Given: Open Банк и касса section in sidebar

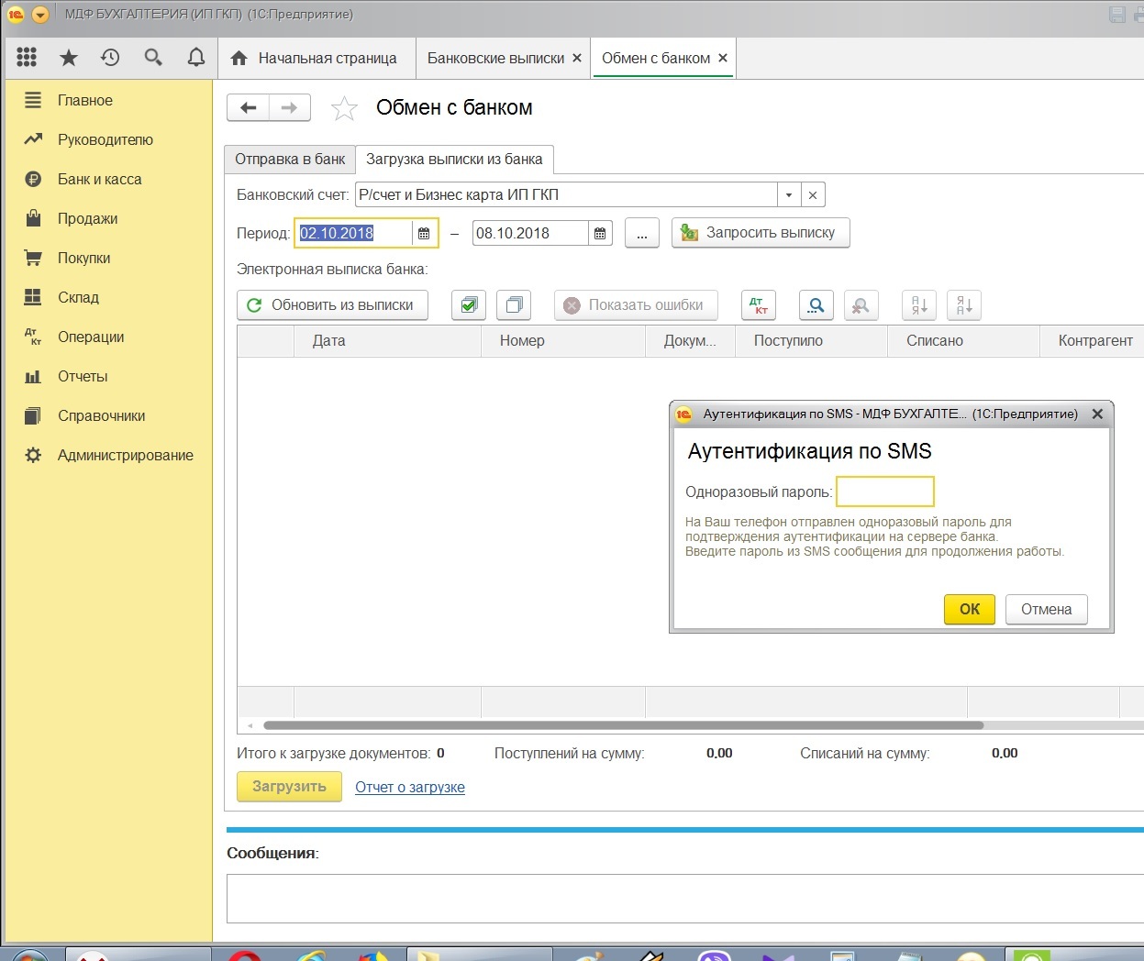Looking at the screenshot, I should point(99,180).
